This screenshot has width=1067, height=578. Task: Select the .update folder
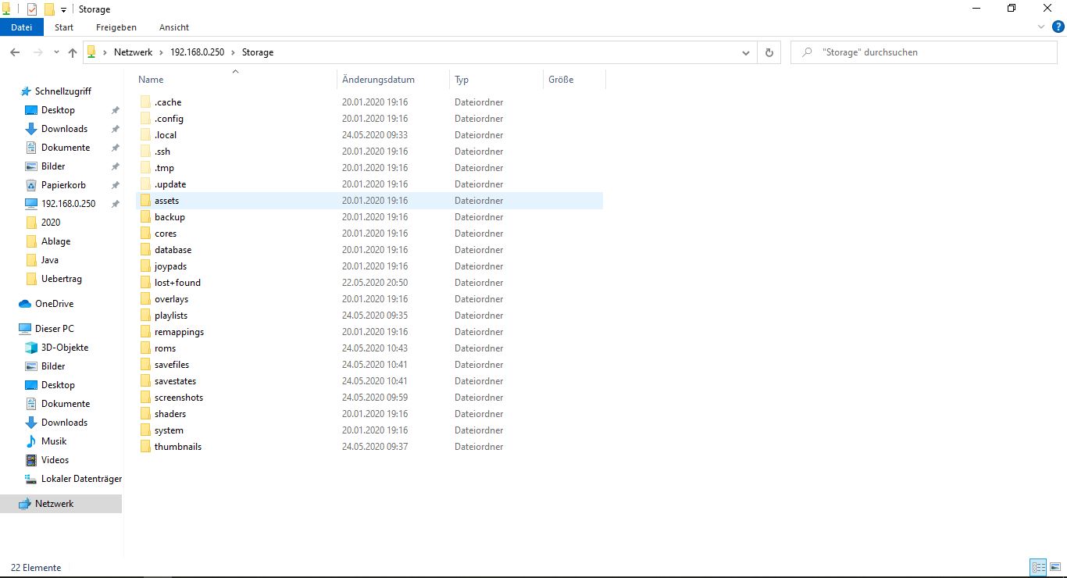(170, 184)
